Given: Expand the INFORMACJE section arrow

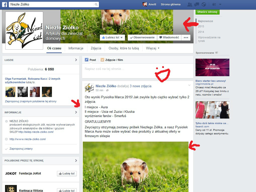Looking at the screenshot, I should [76, 112].
